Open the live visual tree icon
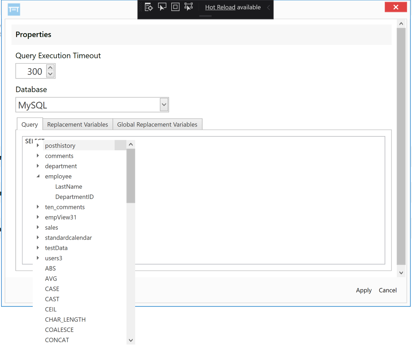The image size is (412, 356). click(x=148, y=7)
